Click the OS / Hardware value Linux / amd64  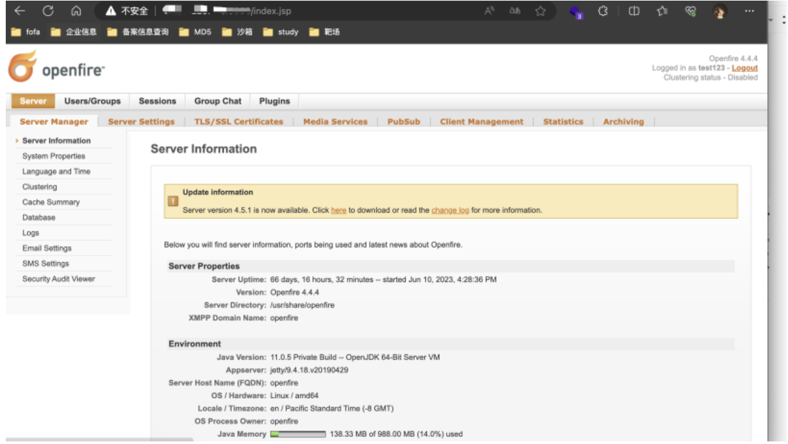pyautogui.click(x=294, y=396)
